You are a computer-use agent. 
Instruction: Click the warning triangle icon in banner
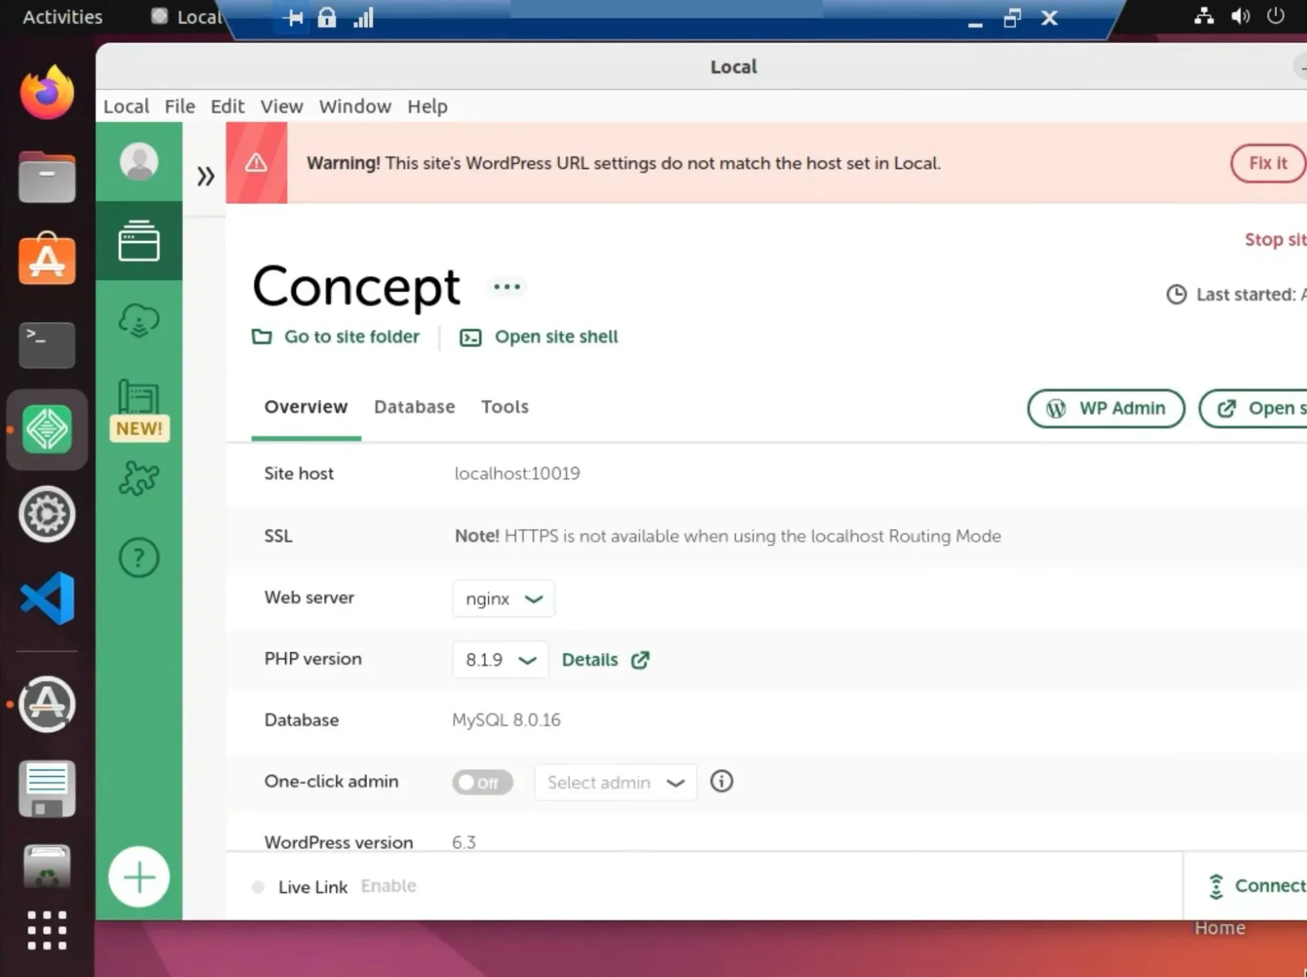coord(256,163)
